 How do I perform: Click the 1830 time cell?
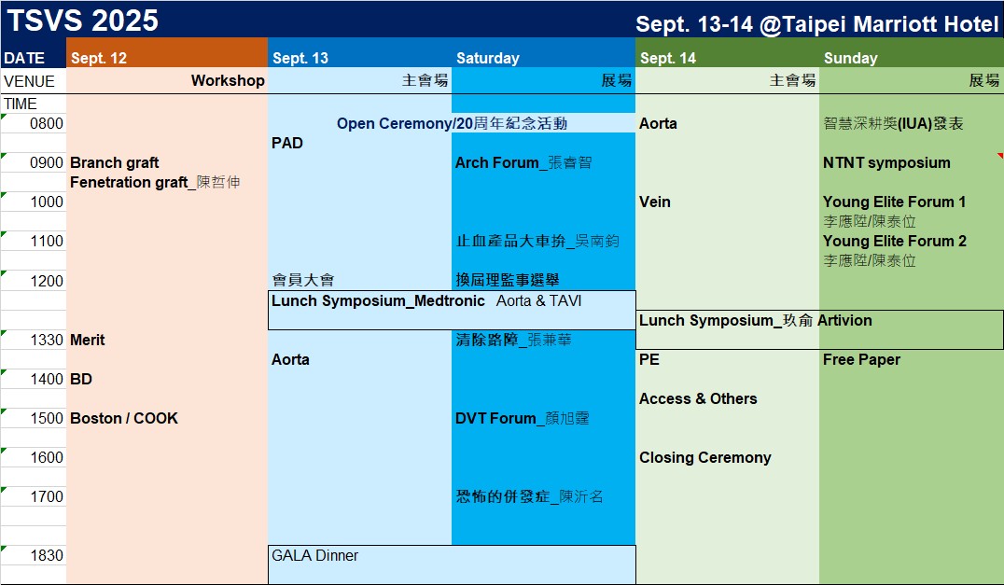(x=34, y=555)
